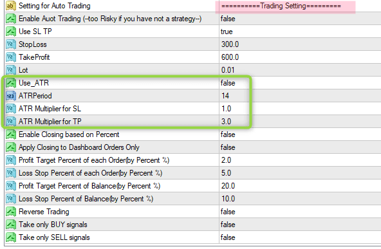This screenshot has height=249, width=381.
Task: Edit the Lot value 0.01
Action: coord(228,70)
